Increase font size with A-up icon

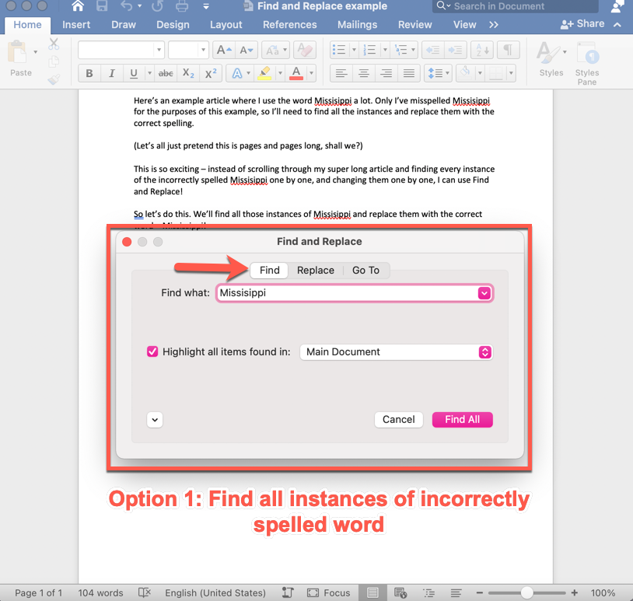pos(224,51)
